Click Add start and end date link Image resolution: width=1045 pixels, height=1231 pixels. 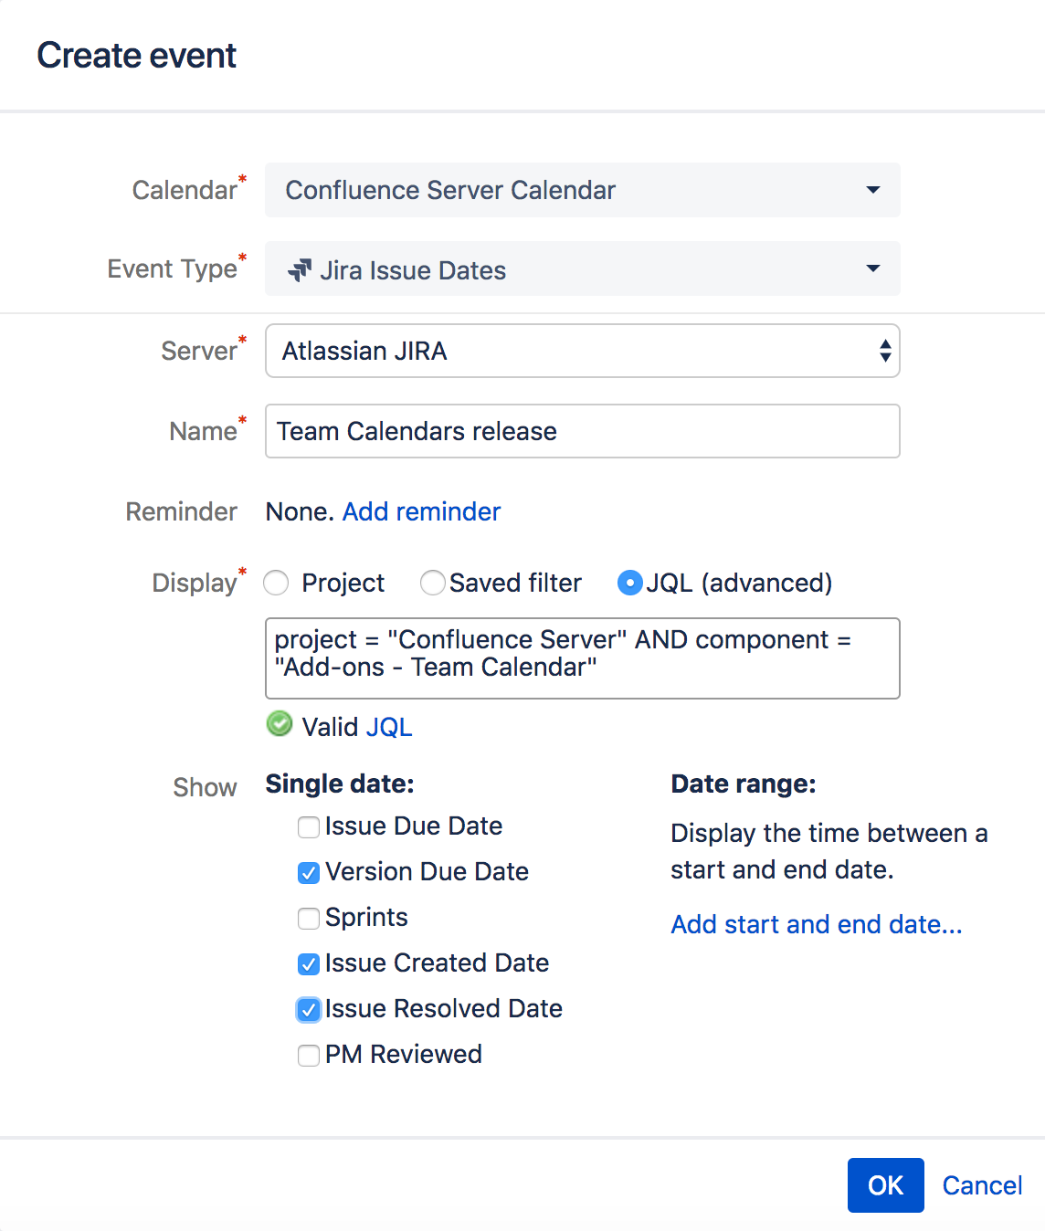[x=816, y=924]
